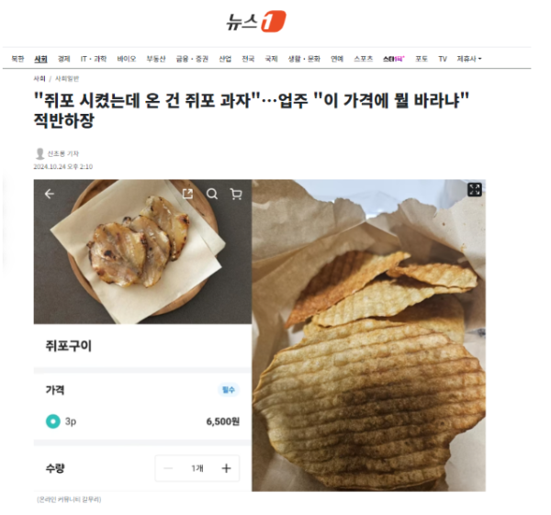The height and width of the screenshot is (515, 551).
Task: Click the 사회 breadcrumb link
Action: [39, 79]
